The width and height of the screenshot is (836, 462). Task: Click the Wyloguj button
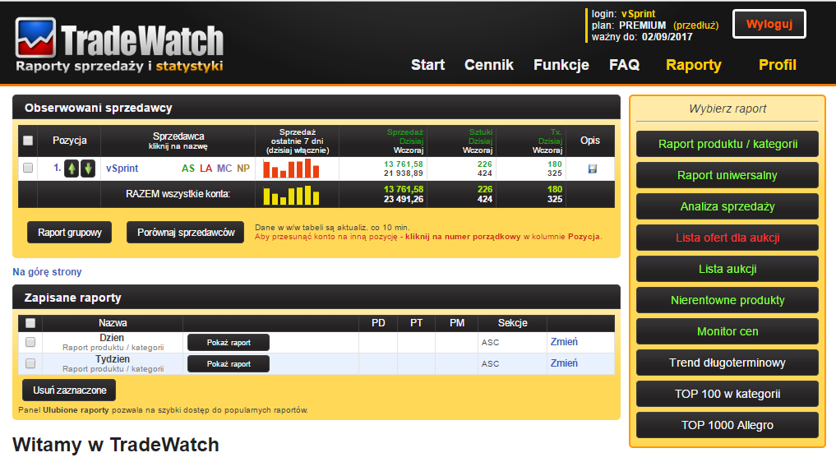coord(769,24)
